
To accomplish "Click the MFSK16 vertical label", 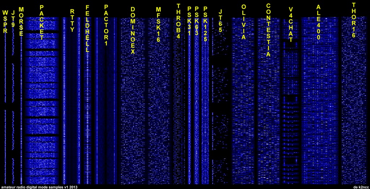I will pos(158,25).
